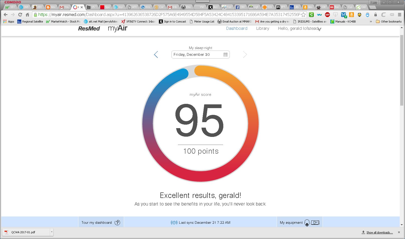Open the browser hamburger menu
This screenshot has width=405, height=239.
pyautogui.click(x=400, y=15)
